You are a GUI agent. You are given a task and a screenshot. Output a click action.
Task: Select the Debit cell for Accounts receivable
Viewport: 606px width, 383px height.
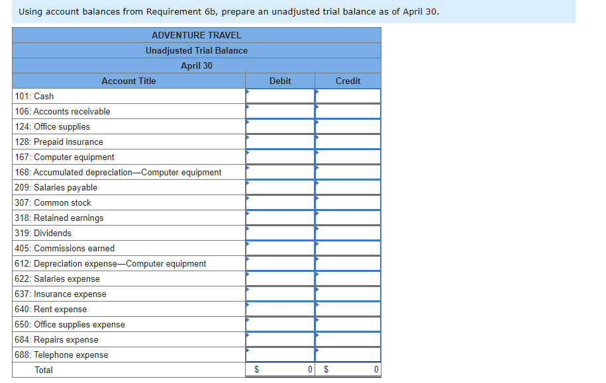coord(279,111)
